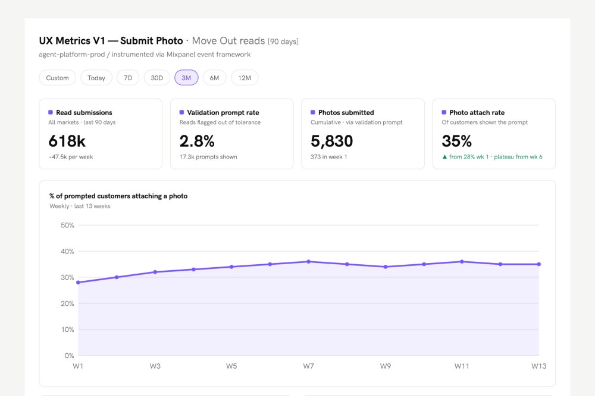Click the green up-triangle trend icon
Image resolution: width=595 pixels, height=396 pixels.
[444, 157]
